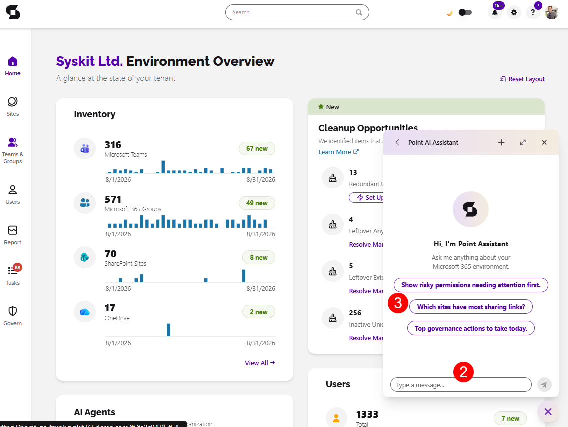568x427 pixels.
Task: Click the 316 Microsoft Teams count
Action: tap(113, 145)
